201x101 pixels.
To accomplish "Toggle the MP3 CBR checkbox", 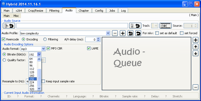I will (48, 48).
